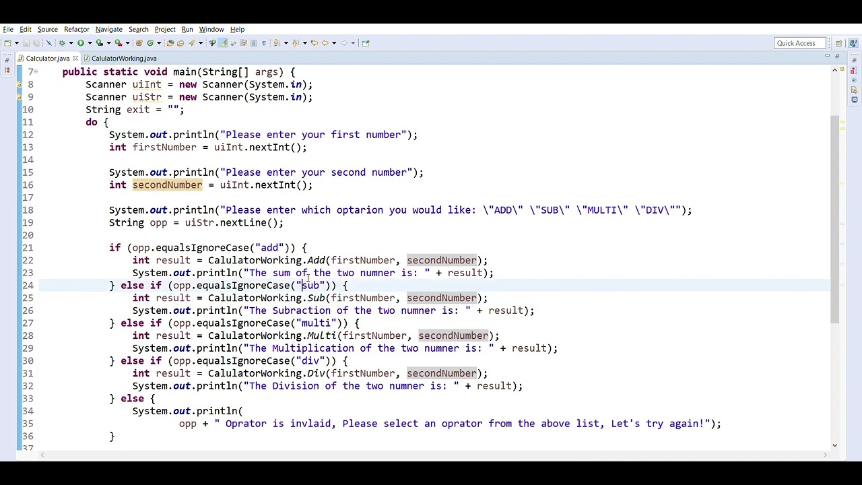Toggle Mark Occurrences highlighter

[x=224, y=43]
